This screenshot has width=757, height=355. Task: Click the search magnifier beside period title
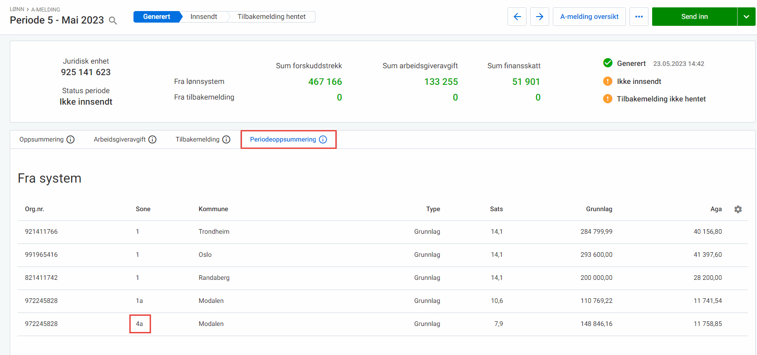point(113,21)
